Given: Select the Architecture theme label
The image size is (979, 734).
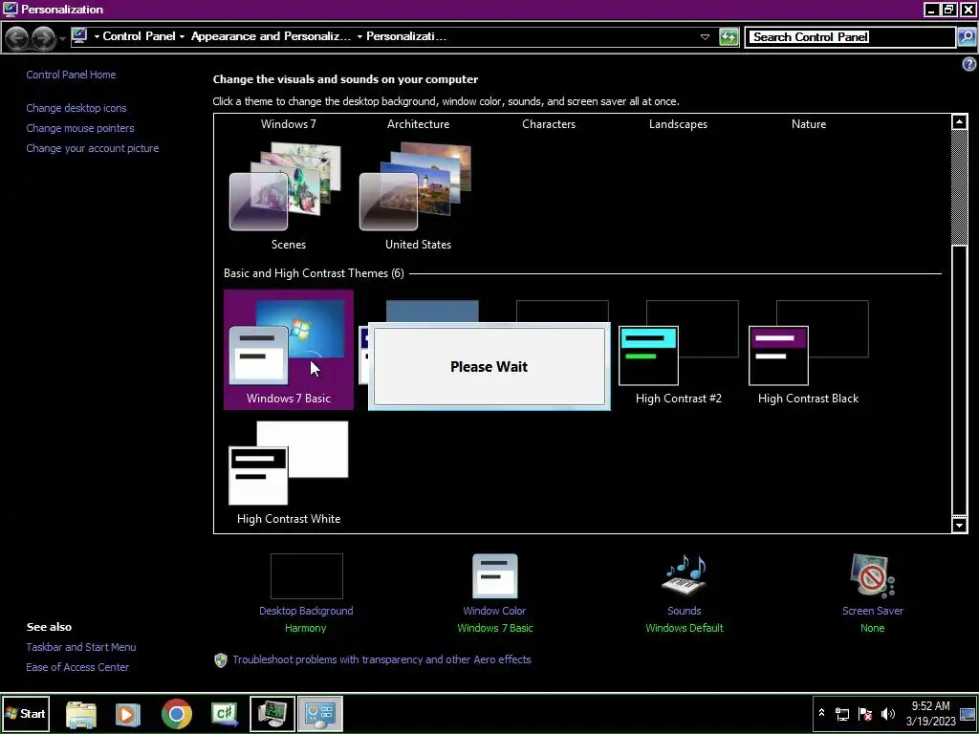Looking at the screenshot, I should 419,123.
